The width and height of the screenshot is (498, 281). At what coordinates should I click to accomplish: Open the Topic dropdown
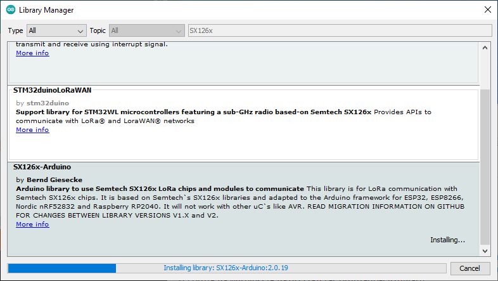(x=147, y=30)
